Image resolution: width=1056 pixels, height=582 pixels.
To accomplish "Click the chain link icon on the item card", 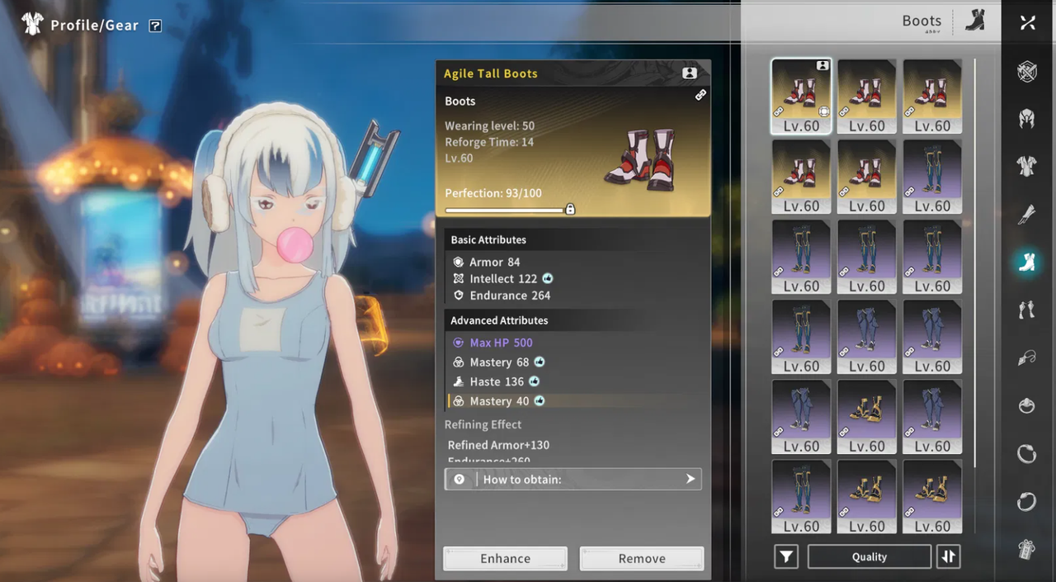I will pos(700,95).
